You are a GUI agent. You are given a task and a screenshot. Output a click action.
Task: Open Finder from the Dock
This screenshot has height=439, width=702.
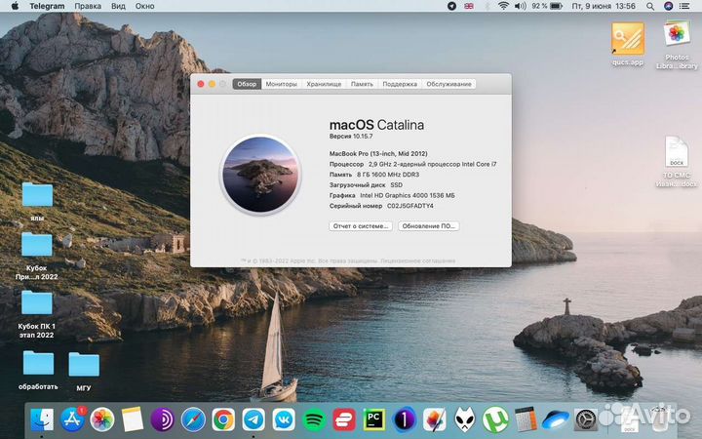pyautogui.click(x=42, y=419)
